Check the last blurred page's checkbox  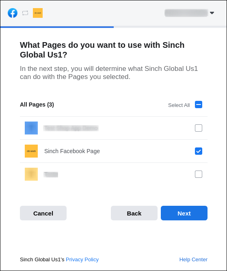[199, 174]
